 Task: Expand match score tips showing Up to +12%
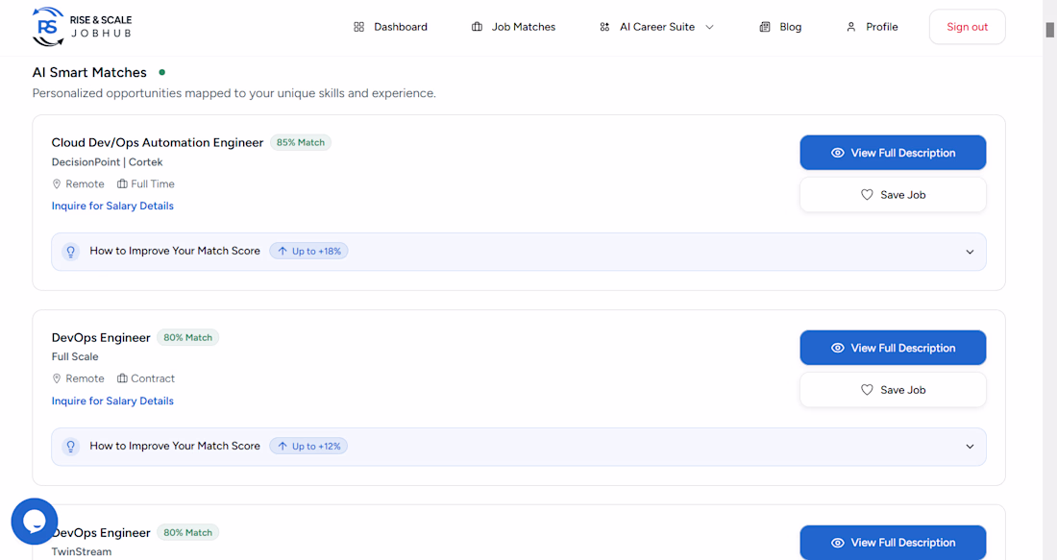click(x=518, y=446)
